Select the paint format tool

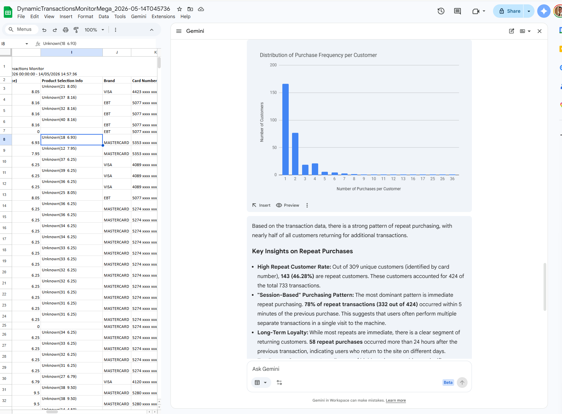tap(76, 30)
